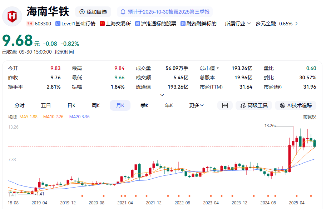This screenshot has height=209, width=326.
Task: Open the 更多 period dropdown
Action: click(196, 105)
